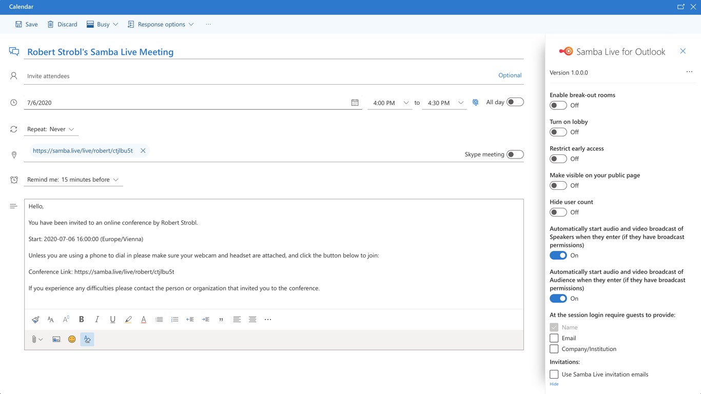Insert a picture inline
The width and height of the screenshot is (701, 394).
click(x=56, y=339)
